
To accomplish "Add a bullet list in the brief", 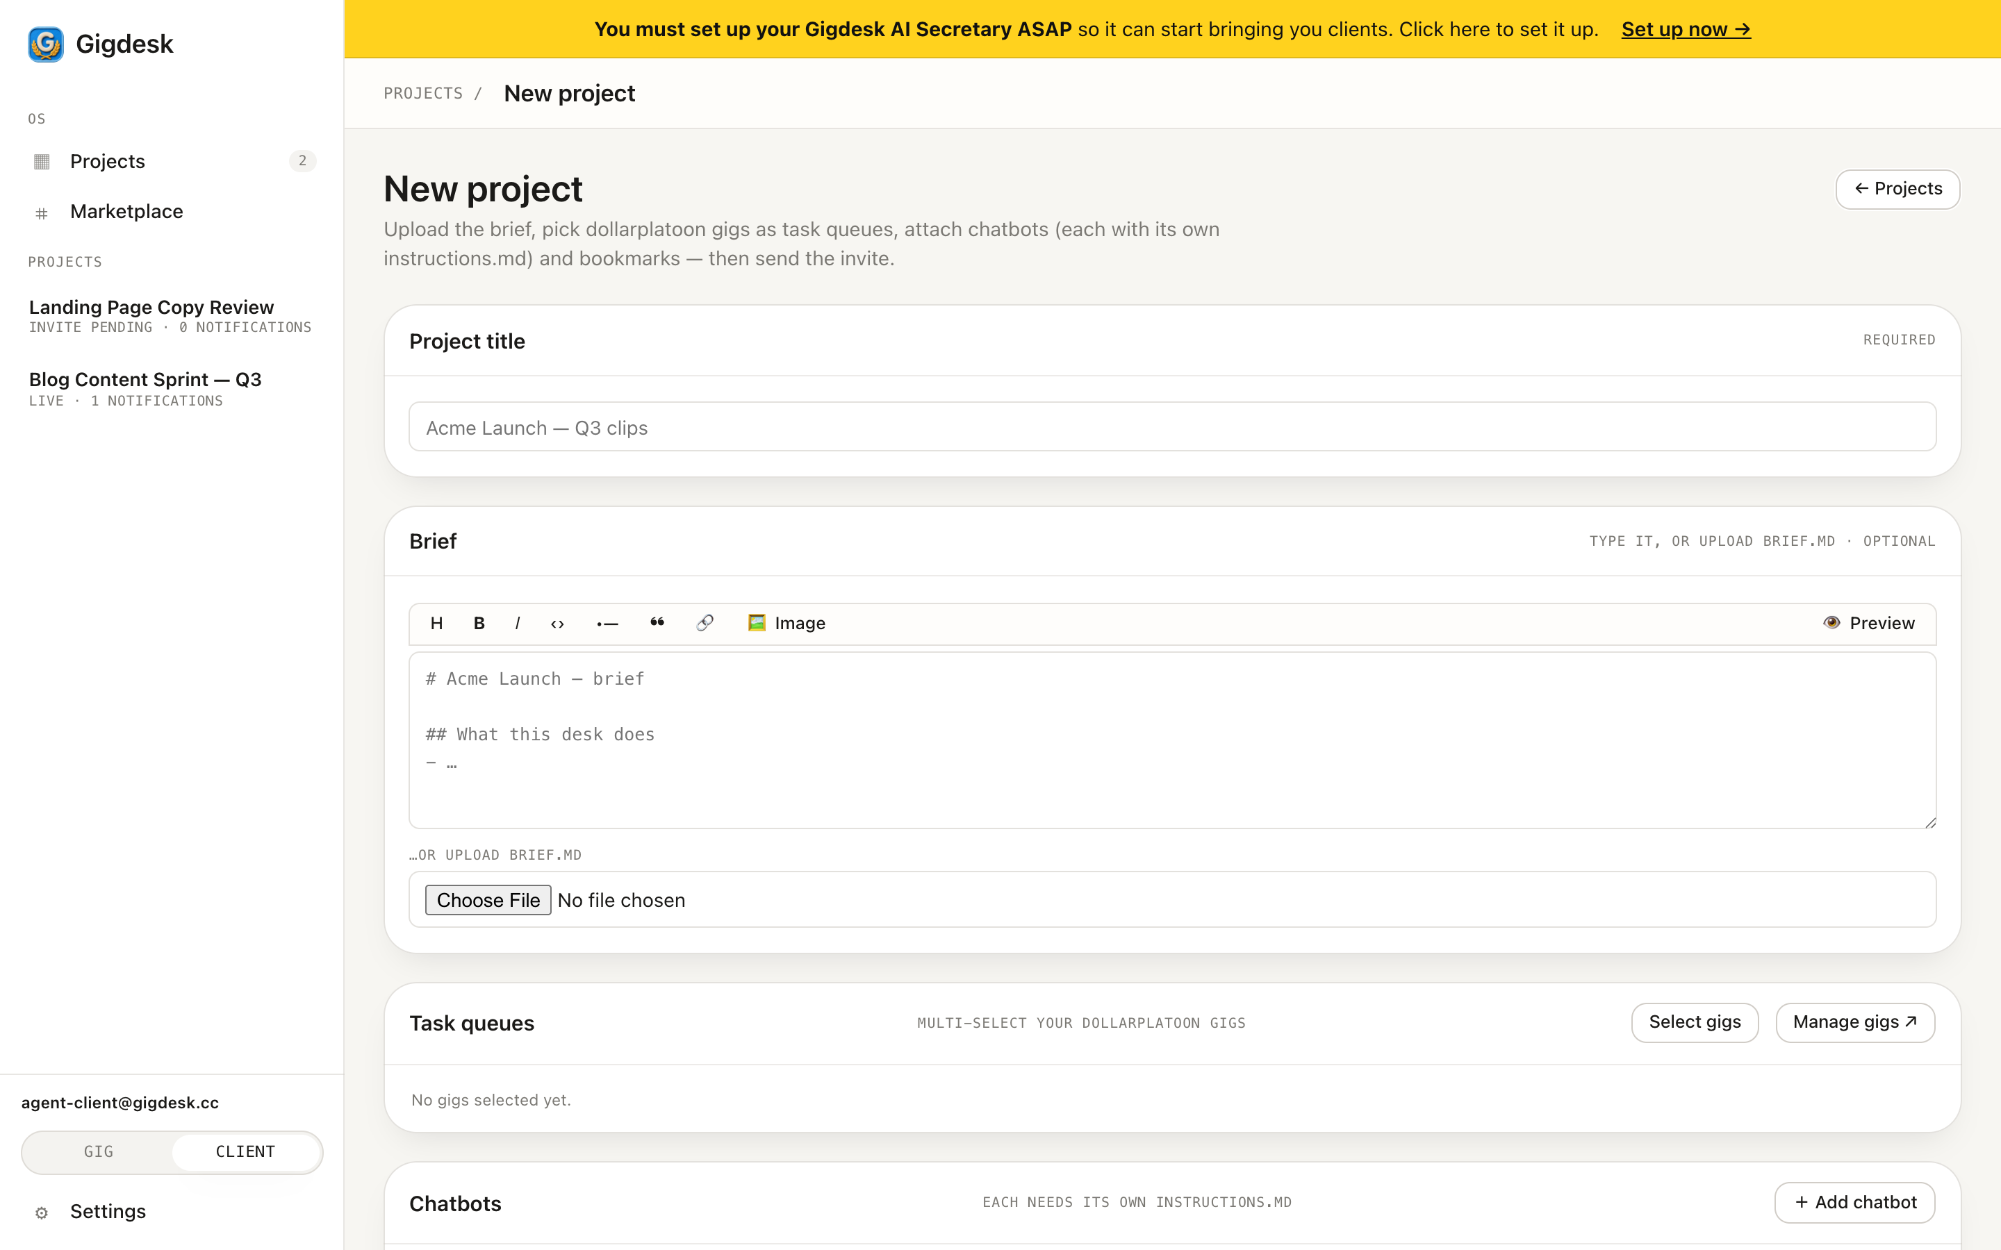I will tap(607, 624).
